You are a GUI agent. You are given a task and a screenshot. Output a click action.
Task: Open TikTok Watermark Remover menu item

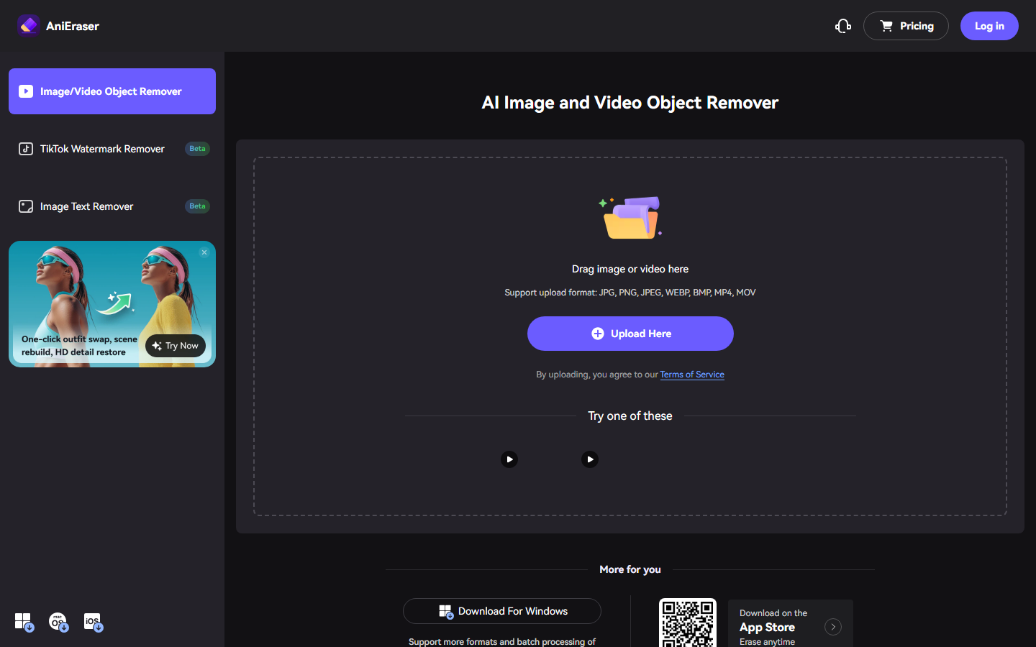coord(112,149)
